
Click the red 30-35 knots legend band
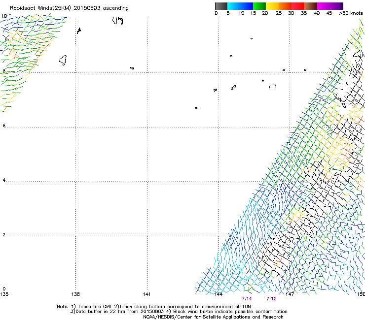click(x=298, y=6)
